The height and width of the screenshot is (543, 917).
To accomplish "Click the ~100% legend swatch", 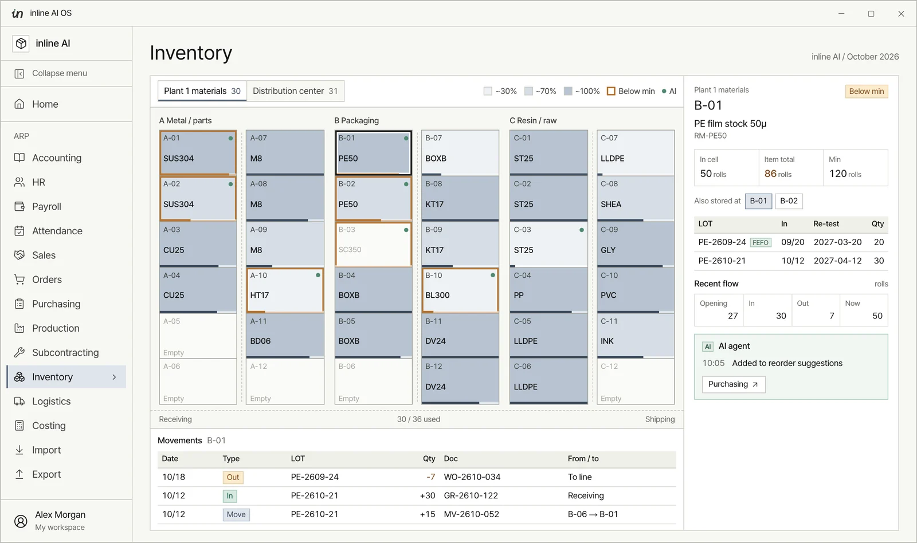I will pyautogui.click(x=568, y=91).
